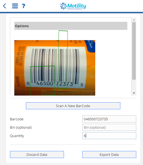The width and height of the screenshot is (143, 165).
Task: Click the green detection box over digits 46500
Action: pos(43,81)
